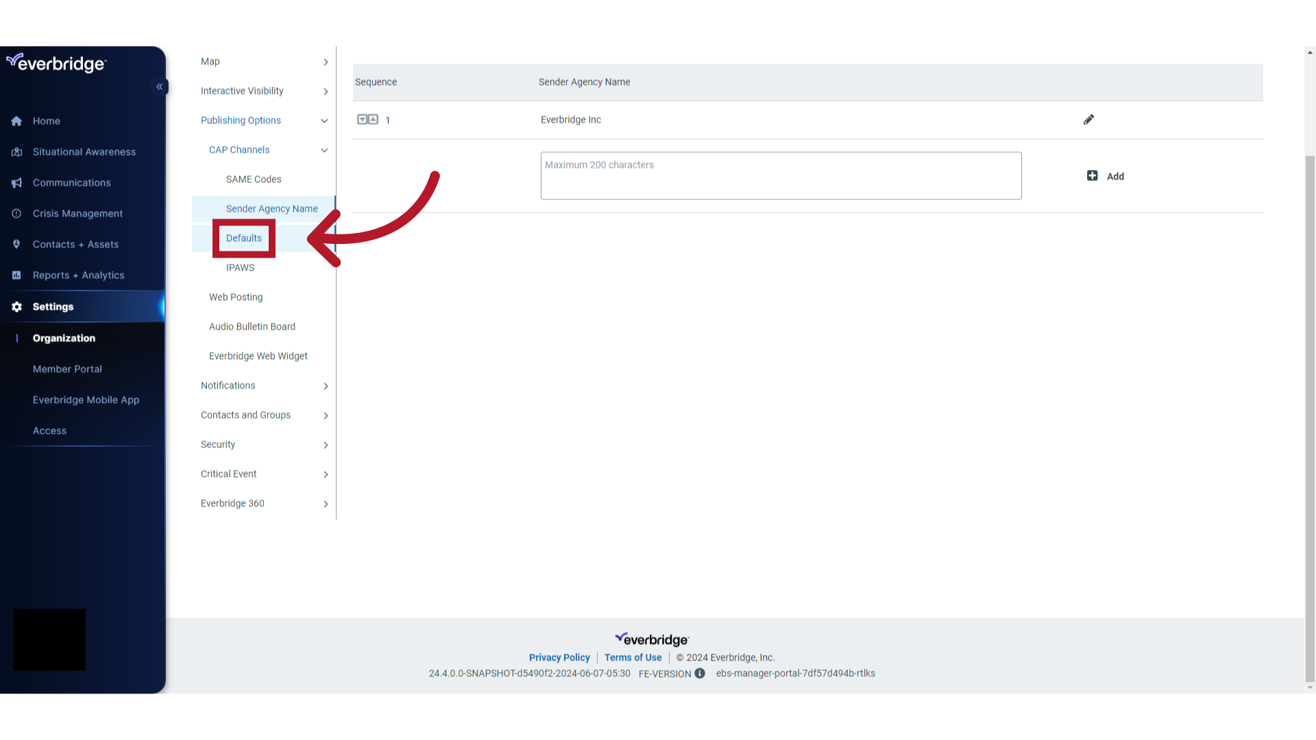Click the scrollbar down arrow
Viewport: 1316px width, 740px height.
(1310, 688)
